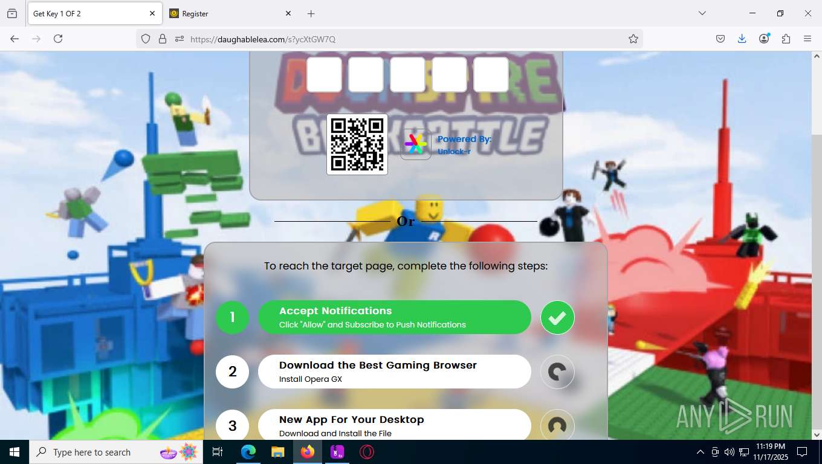Select the second code entry box

coord(366,74)
